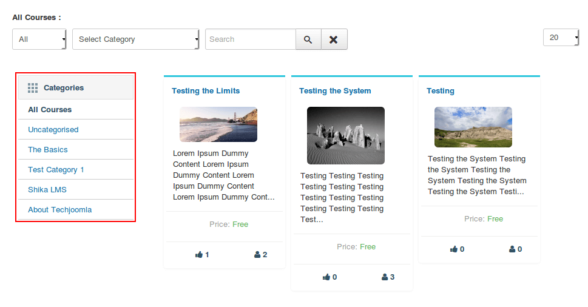
Task: Click enrolled users icon on Testing course card
Action: coord(512,249)
